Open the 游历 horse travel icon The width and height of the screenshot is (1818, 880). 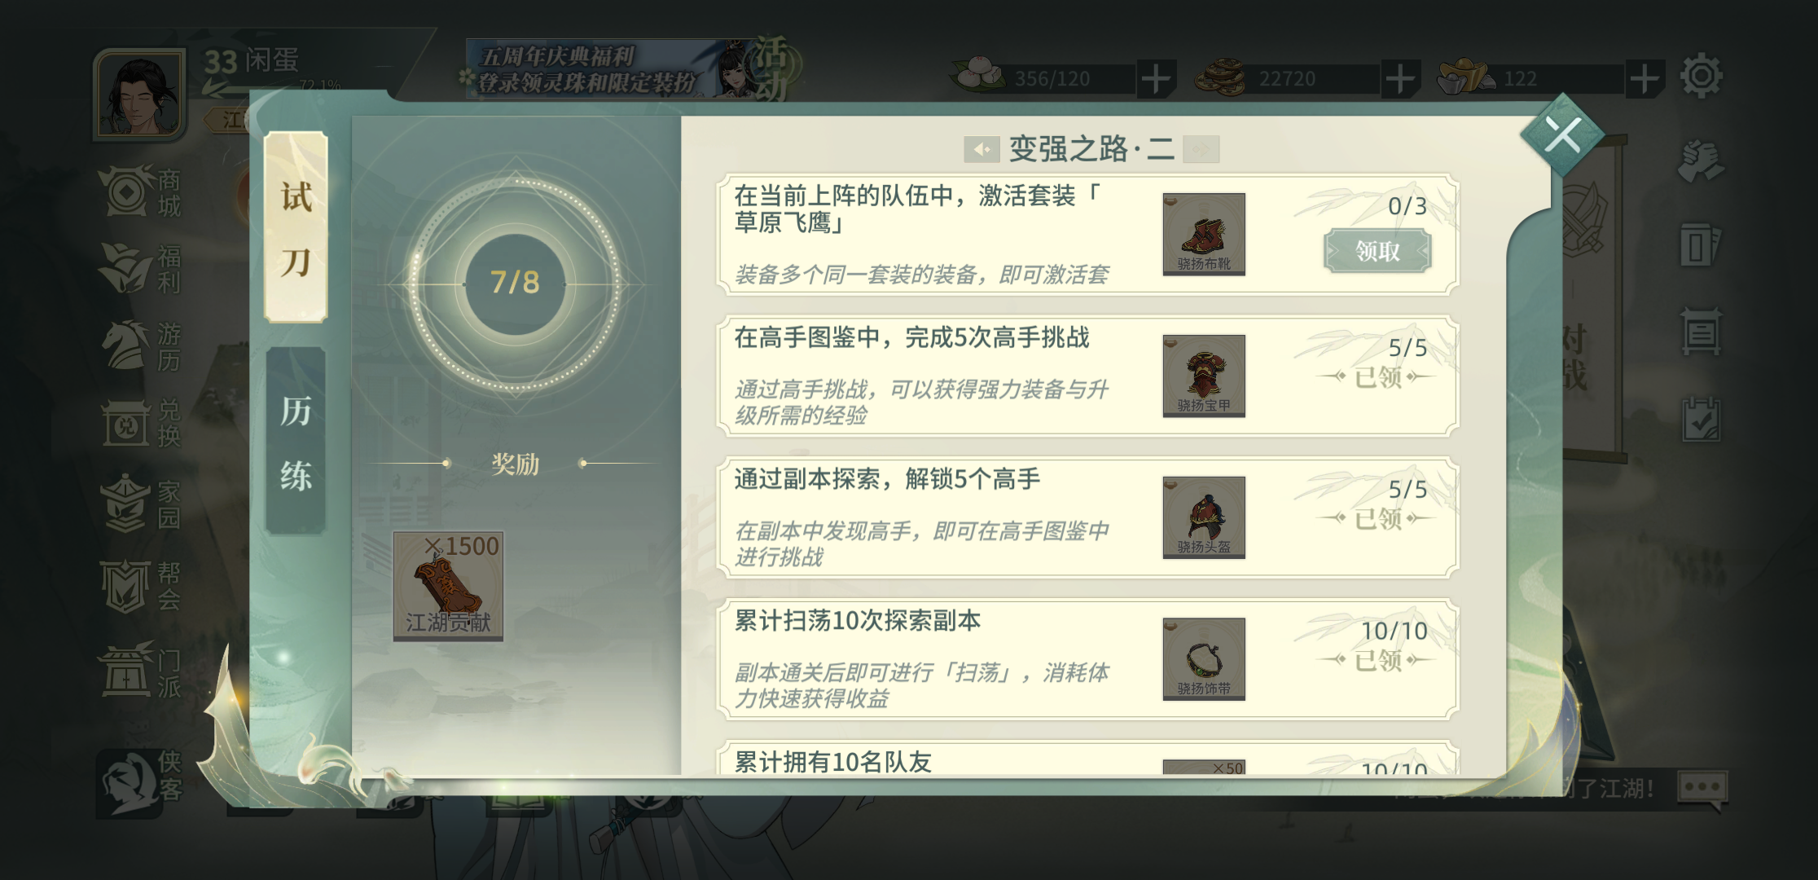click(140, 345)
